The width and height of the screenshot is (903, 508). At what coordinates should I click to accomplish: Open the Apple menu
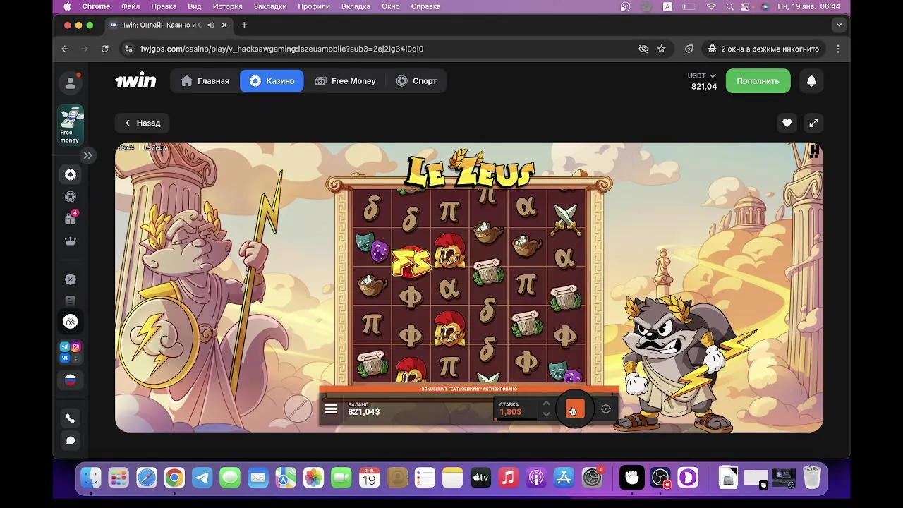[67, 6]
